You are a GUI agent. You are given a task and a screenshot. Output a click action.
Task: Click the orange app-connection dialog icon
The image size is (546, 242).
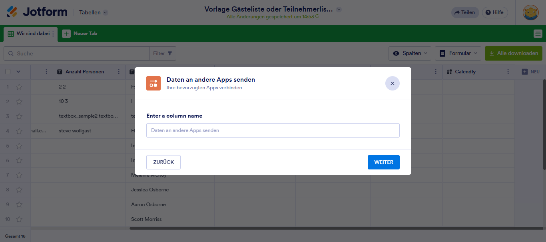click(153, 83)
